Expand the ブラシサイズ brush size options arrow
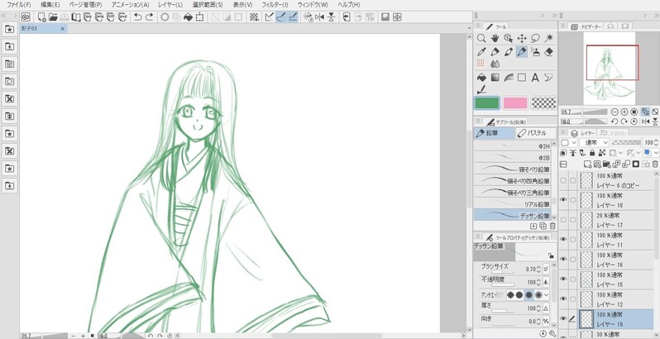660x339 pixels. [545, 269]
